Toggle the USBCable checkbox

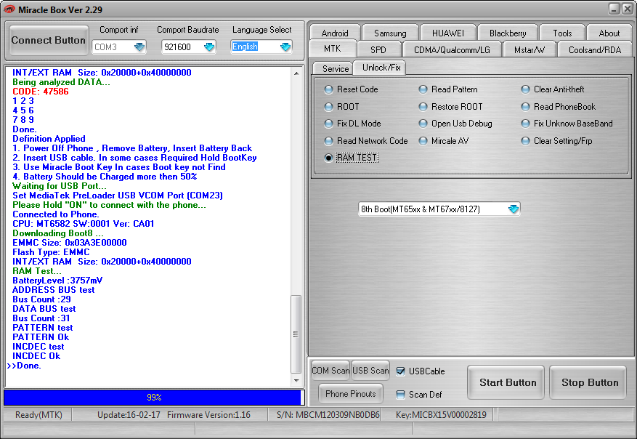point(400,371)
